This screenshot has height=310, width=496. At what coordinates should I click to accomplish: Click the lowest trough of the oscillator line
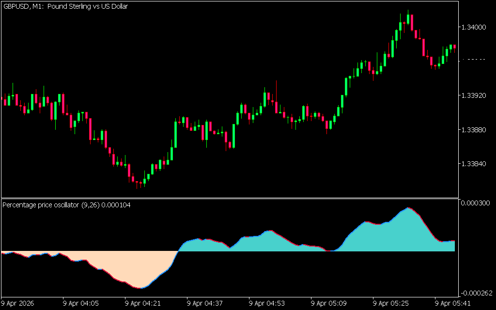click(x=140, y=288)
